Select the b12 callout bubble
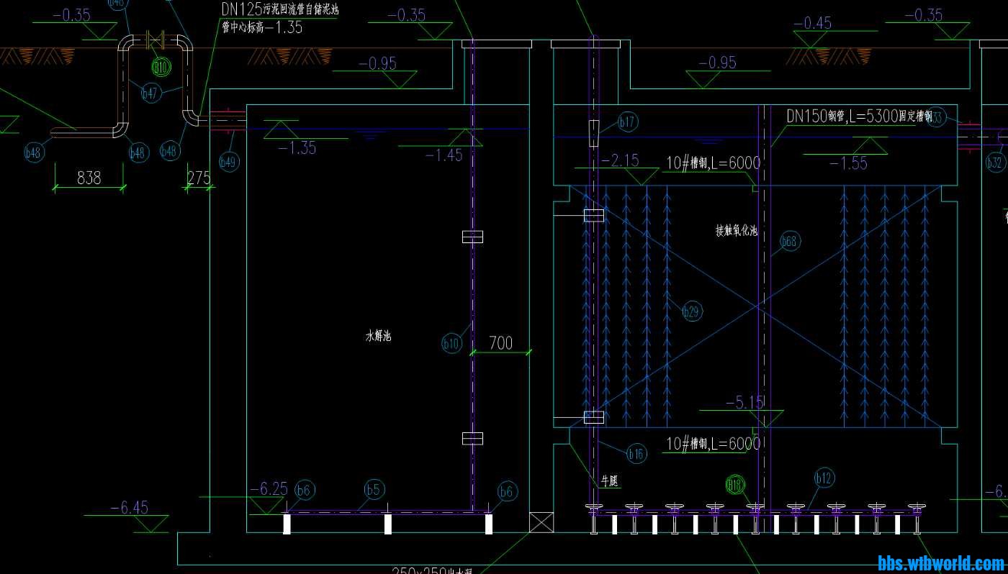 (x=824, y=478)
